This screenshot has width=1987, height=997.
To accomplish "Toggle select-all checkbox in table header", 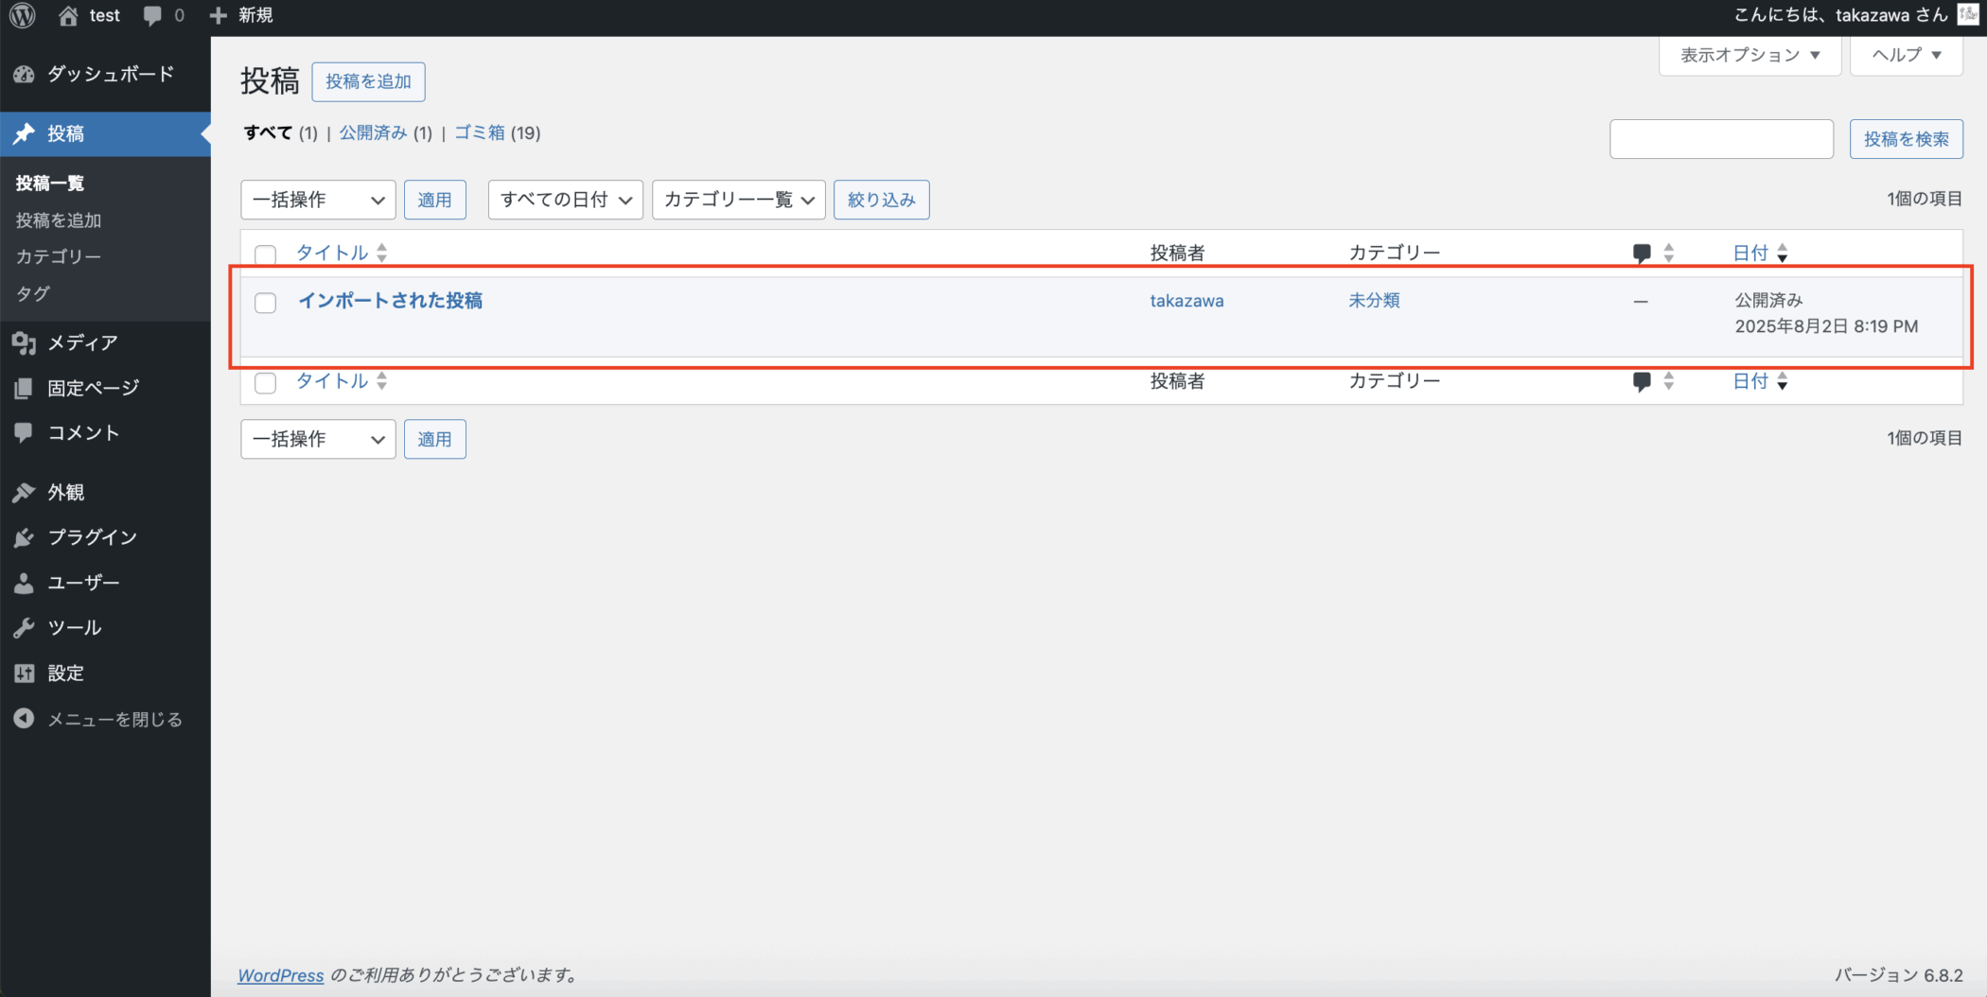I will click(266, 254).
